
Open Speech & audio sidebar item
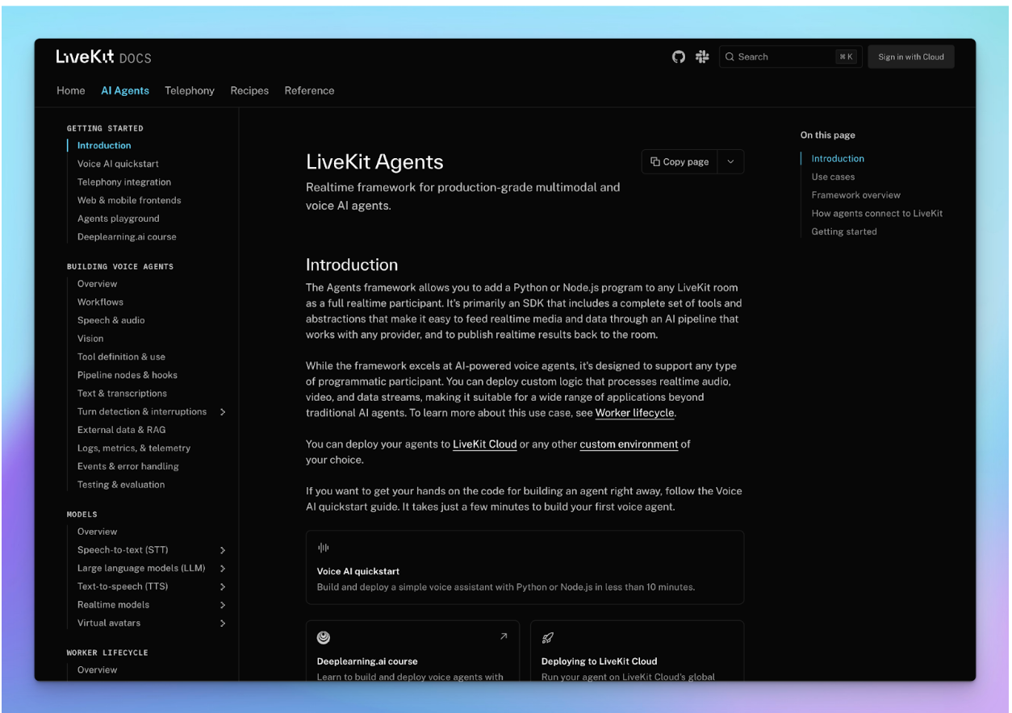tap(111, 320)
